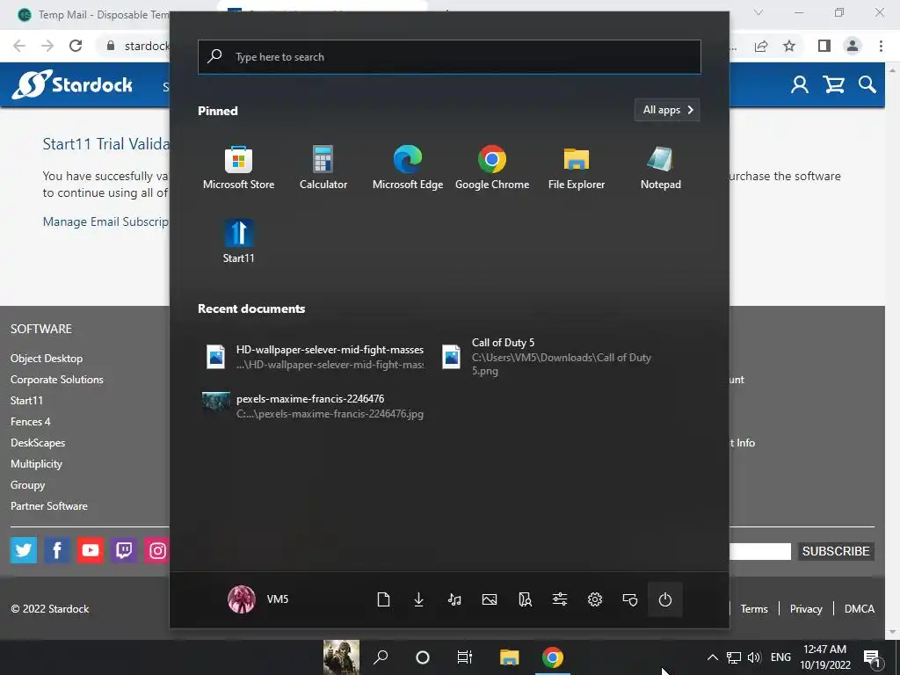Open Groupy footer link

27,485
